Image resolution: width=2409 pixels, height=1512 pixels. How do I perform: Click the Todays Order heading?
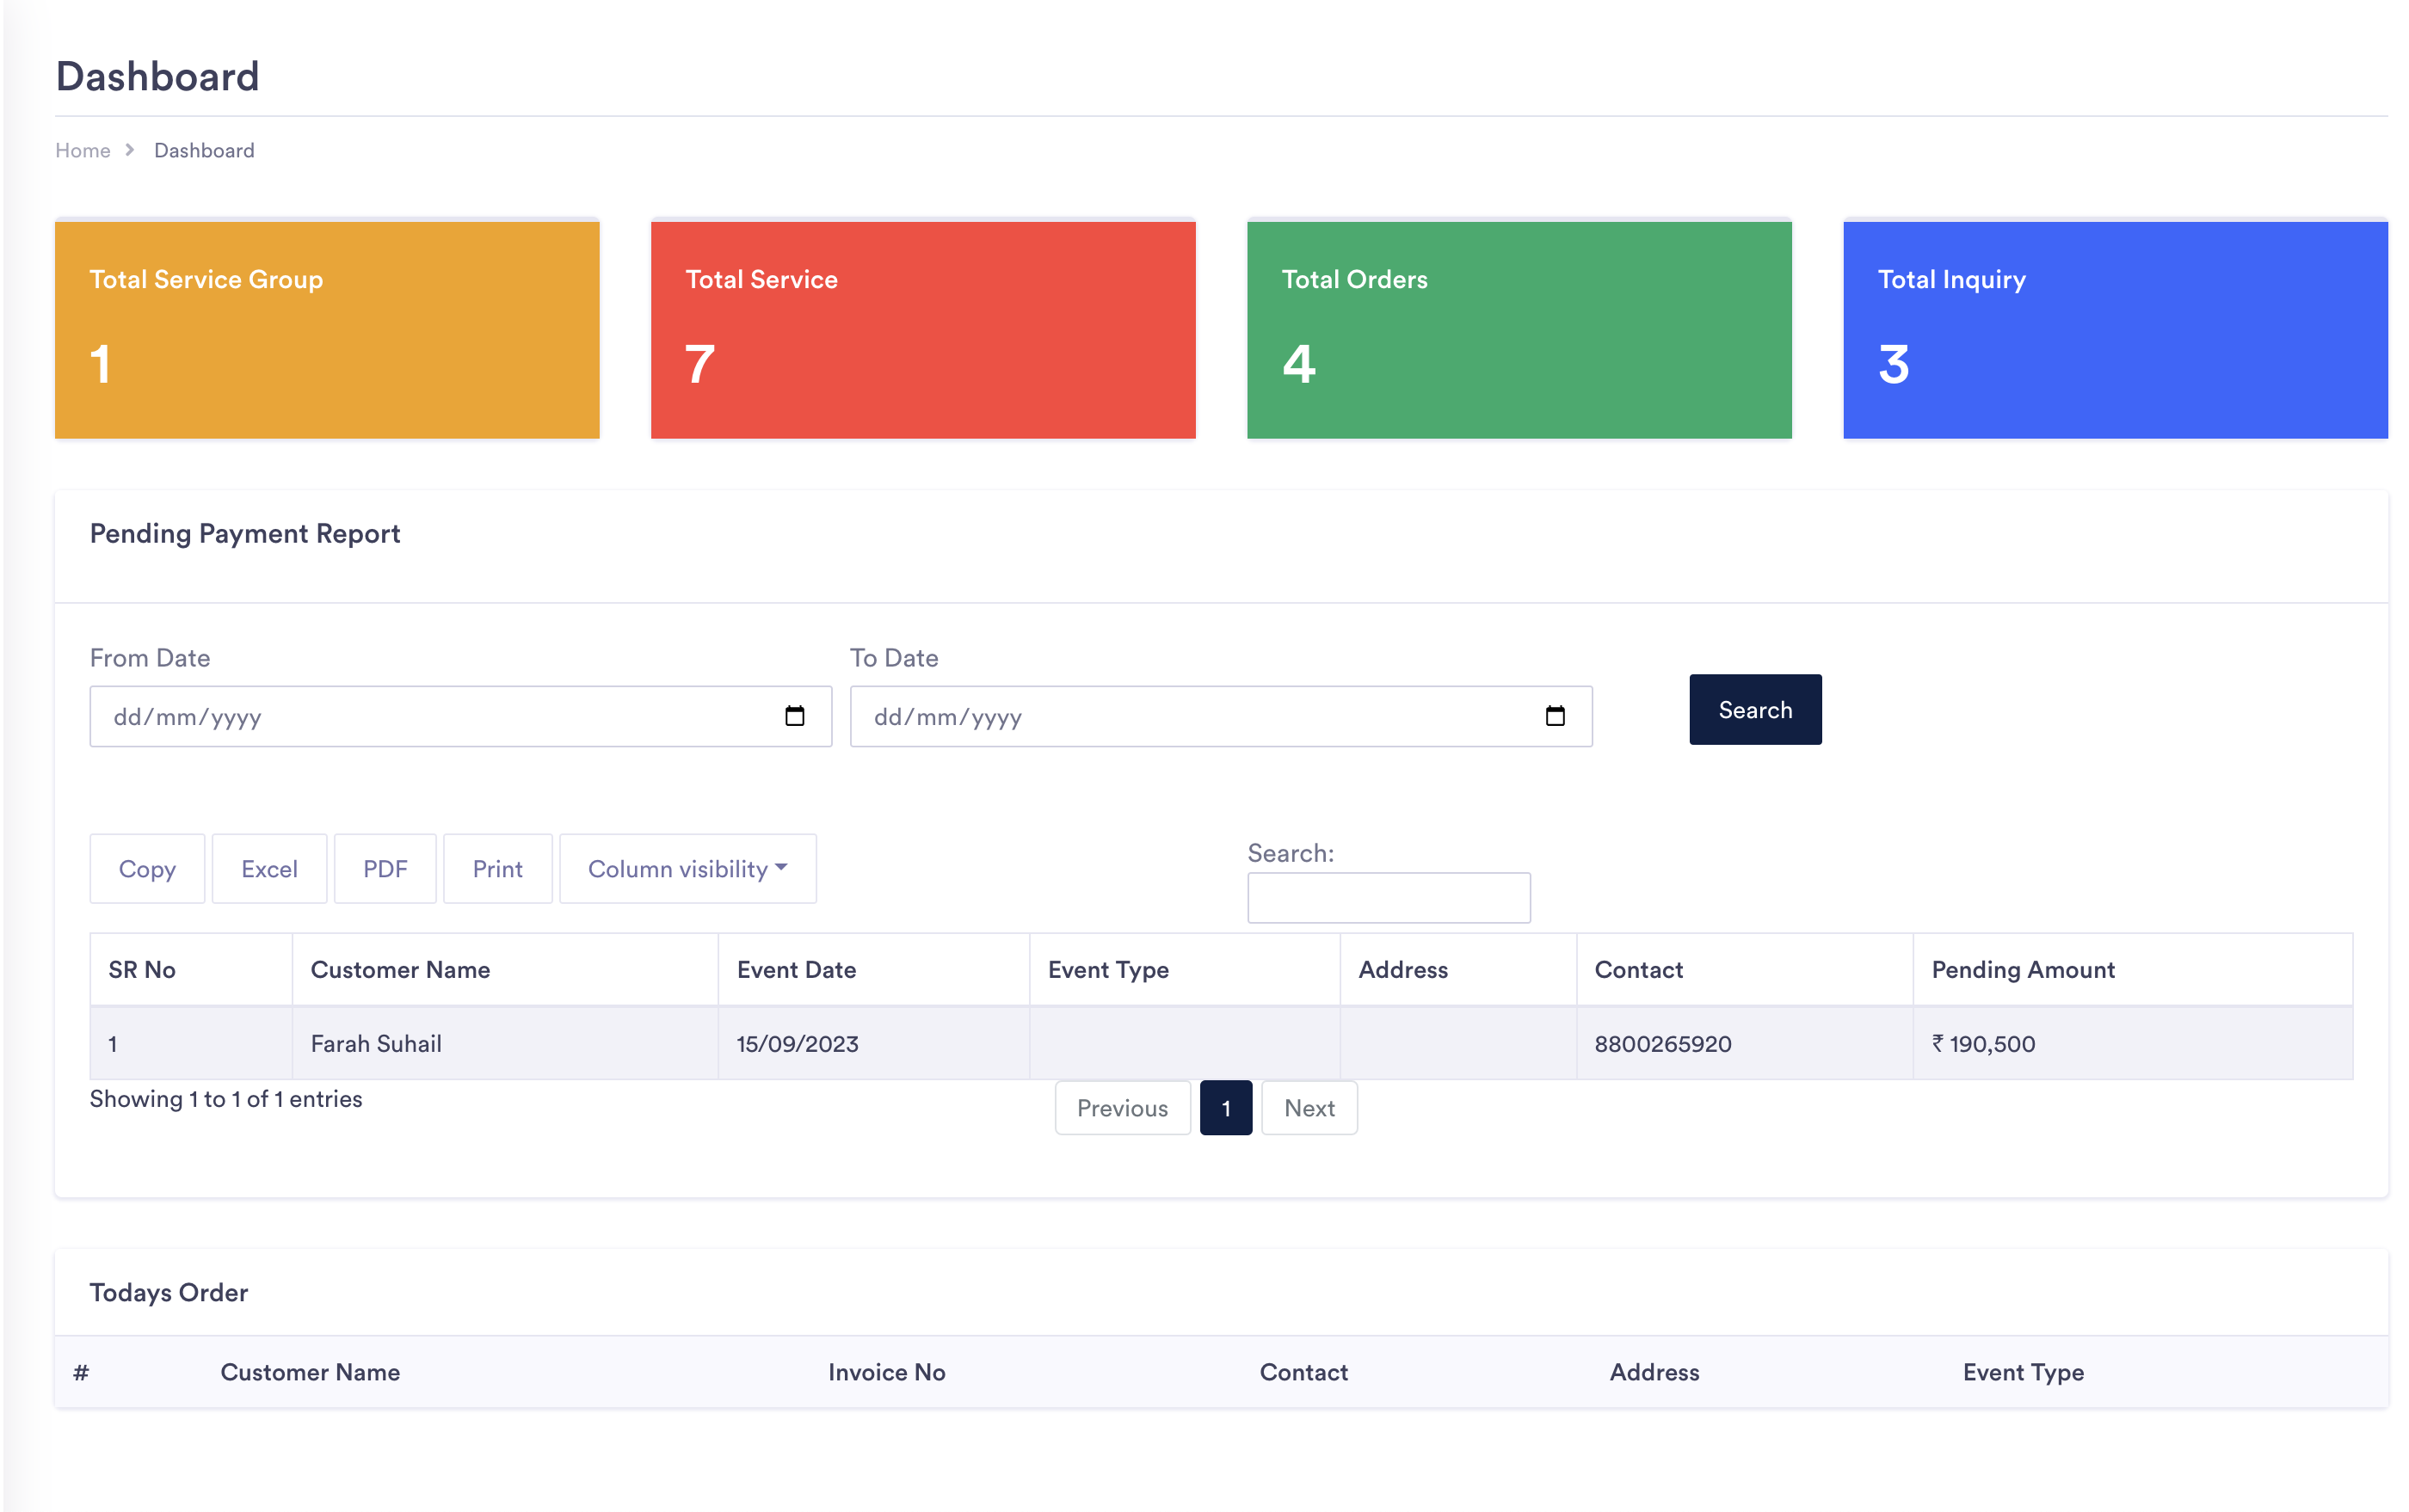click(169, 1292)
